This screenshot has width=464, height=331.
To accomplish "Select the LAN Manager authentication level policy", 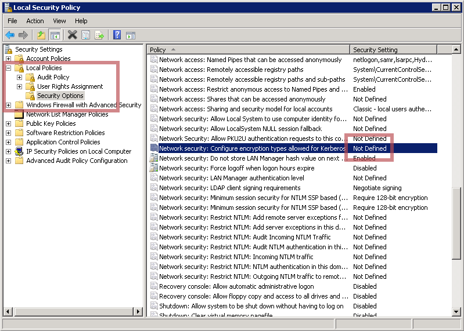I will (x=231, y=178).
